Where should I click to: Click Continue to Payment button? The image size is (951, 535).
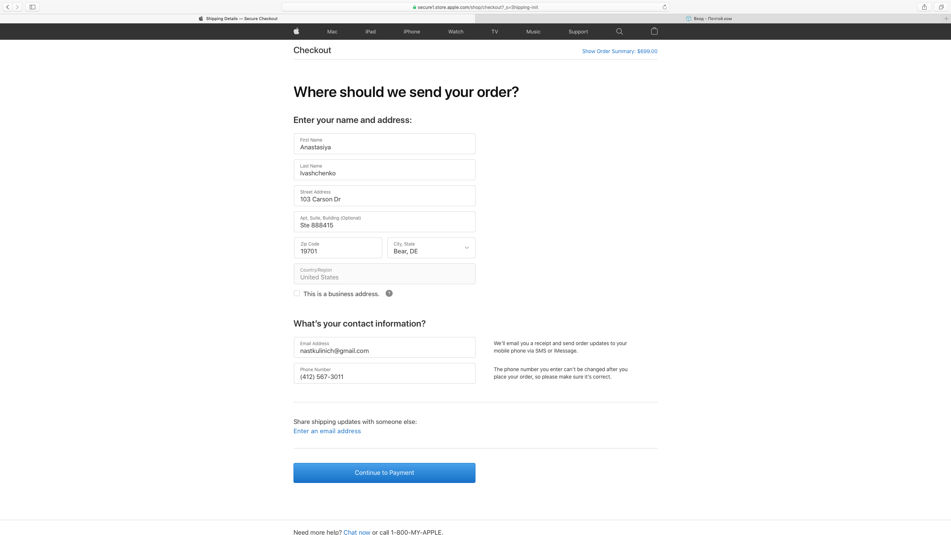[x=384, y=473]
